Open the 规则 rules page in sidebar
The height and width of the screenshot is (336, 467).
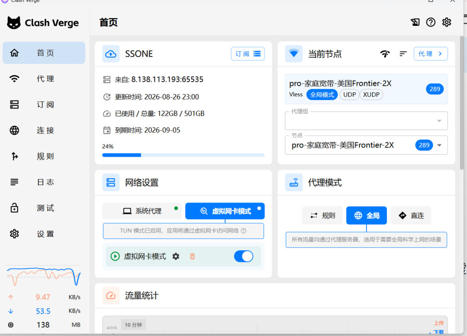point(44,156)
